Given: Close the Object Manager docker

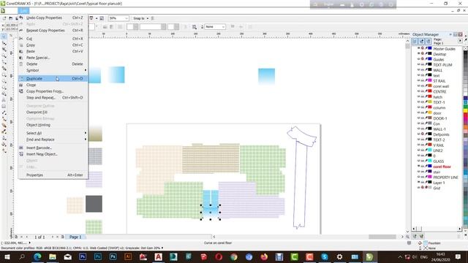Looking at the screenshot, I should pyautogui.click(x=460, y=34).
